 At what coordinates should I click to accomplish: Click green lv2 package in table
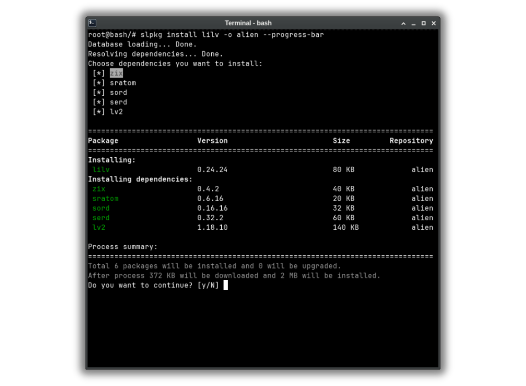pos(99,228)
